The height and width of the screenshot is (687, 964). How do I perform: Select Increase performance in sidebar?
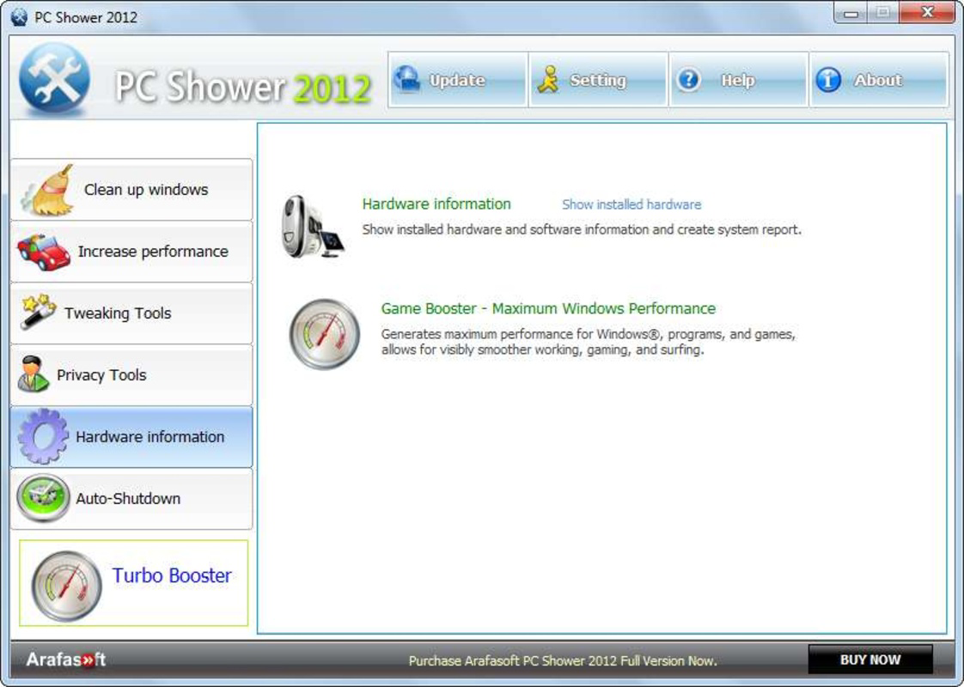[x=131, y=252]
